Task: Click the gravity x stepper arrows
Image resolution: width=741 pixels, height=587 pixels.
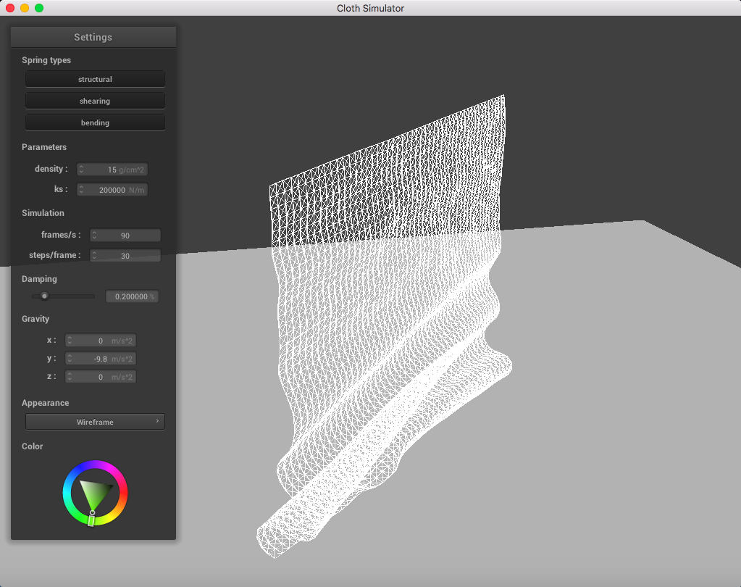Action: [70, 341]
